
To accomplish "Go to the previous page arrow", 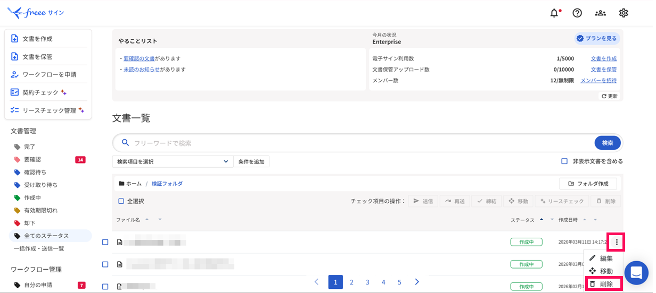I will pos(317,282).
